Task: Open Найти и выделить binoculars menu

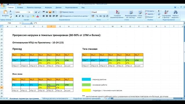Action: tap(175, 14)
